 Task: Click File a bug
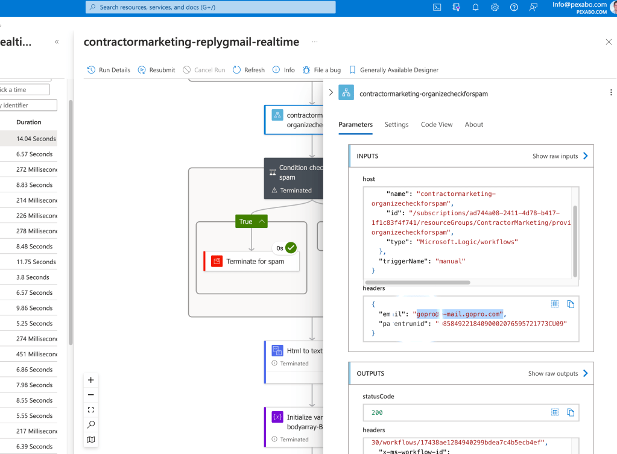point(321,69)
